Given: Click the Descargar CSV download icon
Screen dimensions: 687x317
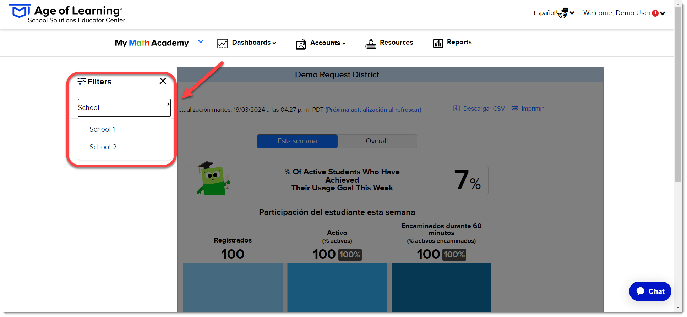Looking at the screenshot, I should [x=457, y=108].
